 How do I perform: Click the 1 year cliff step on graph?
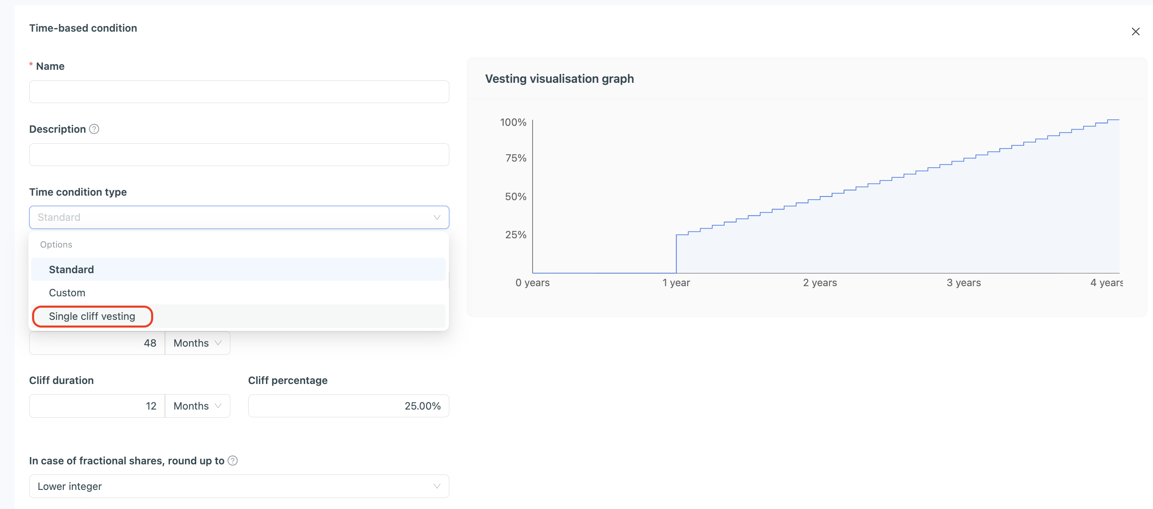[676, 253]
